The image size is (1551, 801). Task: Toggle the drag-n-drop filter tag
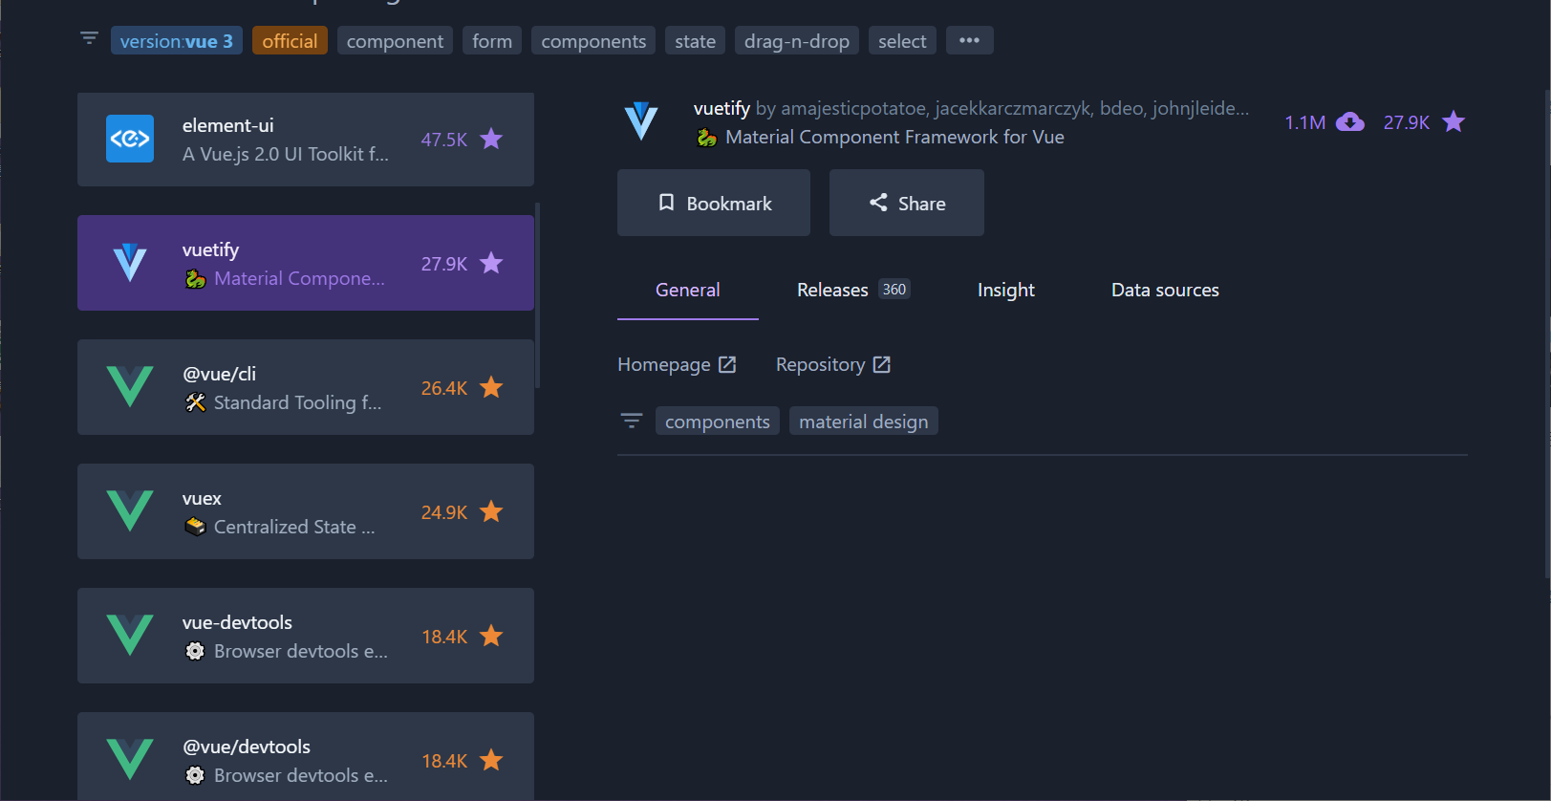(x=797, y=41)
